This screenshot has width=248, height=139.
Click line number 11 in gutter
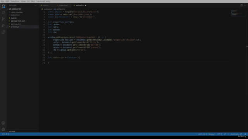pos(44,37)
